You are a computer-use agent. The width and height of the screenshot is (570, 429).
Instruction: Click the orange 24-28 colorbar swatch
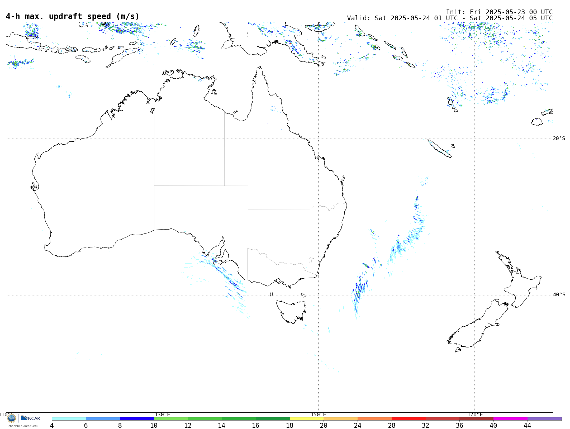(x=375, y=419)
